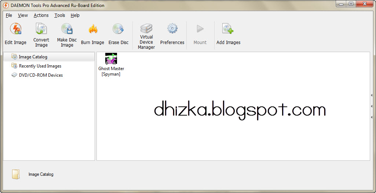Viewport: 376px width, 193px height.
Task: Click Add Images toolbar icon
Action: tap(228, 28)
